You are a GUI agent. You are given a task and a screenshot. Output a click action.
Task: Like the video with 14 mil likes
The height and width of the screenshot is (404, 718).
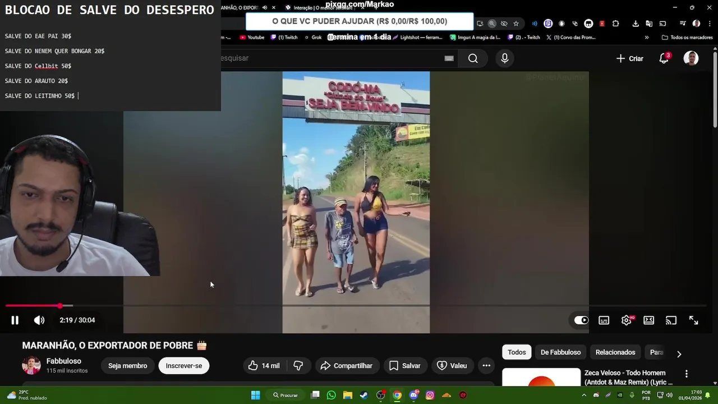[x=264, y=366]
